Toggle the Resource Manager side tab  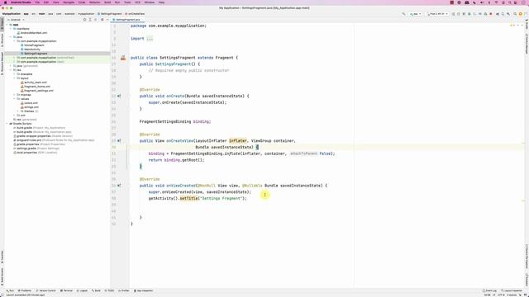2,63
